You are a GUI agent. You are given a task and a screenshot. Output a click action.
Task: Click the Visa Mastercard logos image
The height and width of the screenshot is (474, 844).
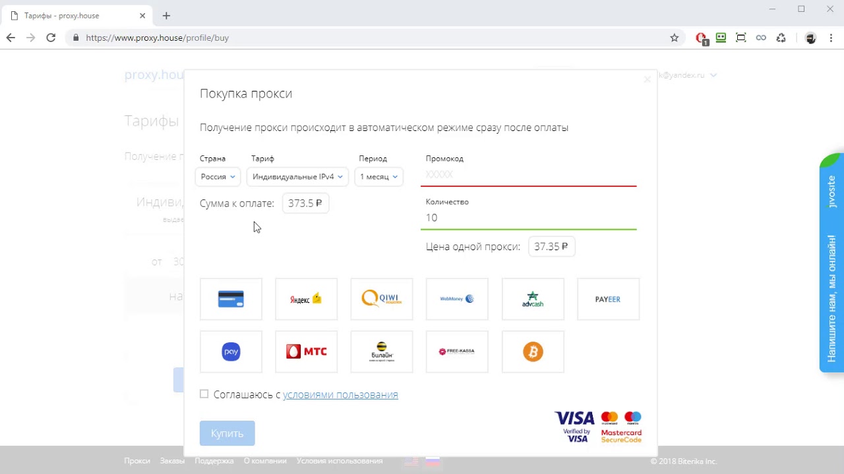click(x=598, y=427)
